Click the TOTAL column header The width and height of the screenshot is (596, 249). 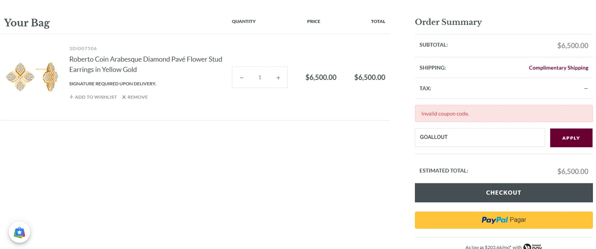(x=378, y=21)
